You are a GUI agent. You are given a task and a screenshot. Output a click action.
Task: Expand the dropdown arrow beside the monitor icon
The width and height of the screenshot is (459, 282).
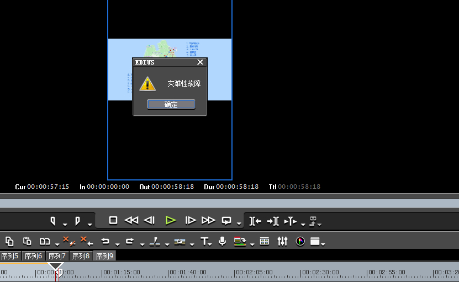(252, 244)
